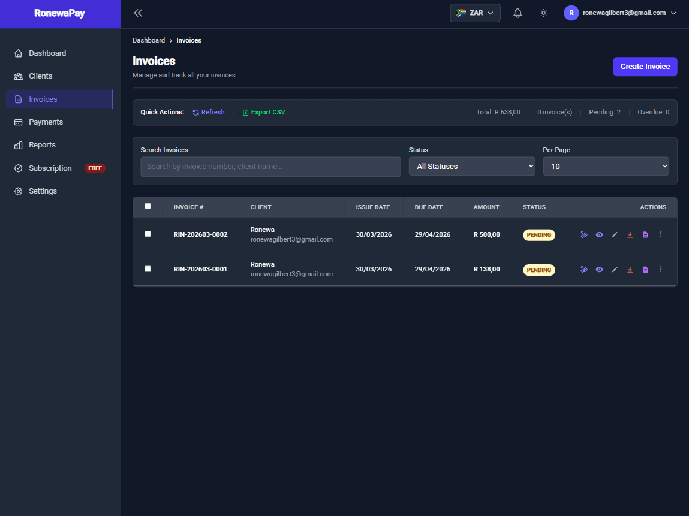Open the Status filter showing All Statuses
The image size is (689, 516).
pos(472,166)
